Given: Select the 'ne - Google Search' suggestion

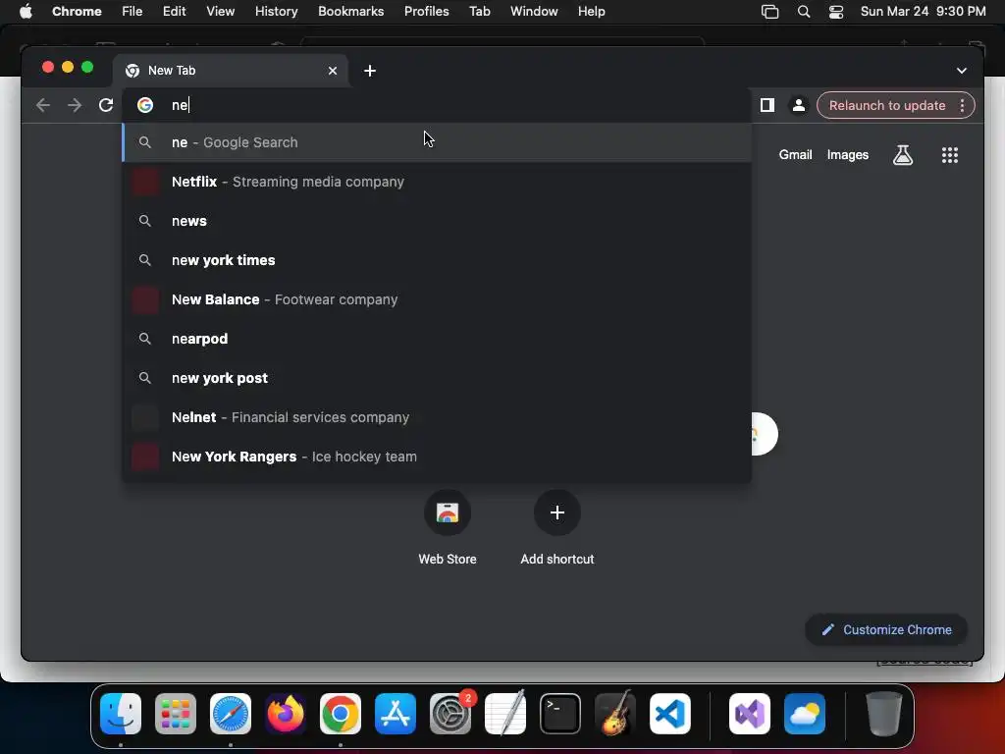Looking at the screenshot, I should click(x=437, y=142).
